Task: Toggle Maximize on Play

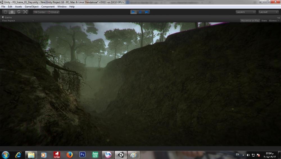Action: coord(250,21)
